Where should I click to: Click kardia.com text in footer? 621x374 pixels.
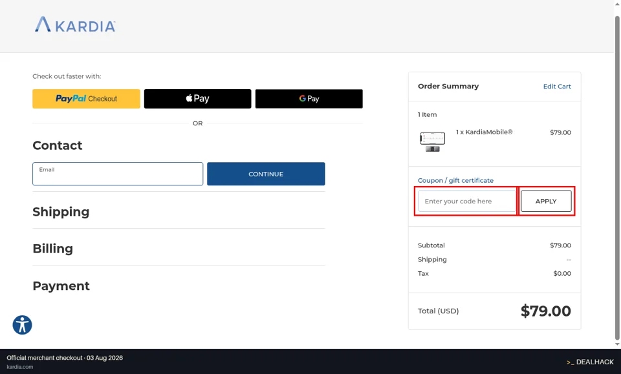point(20,367)
